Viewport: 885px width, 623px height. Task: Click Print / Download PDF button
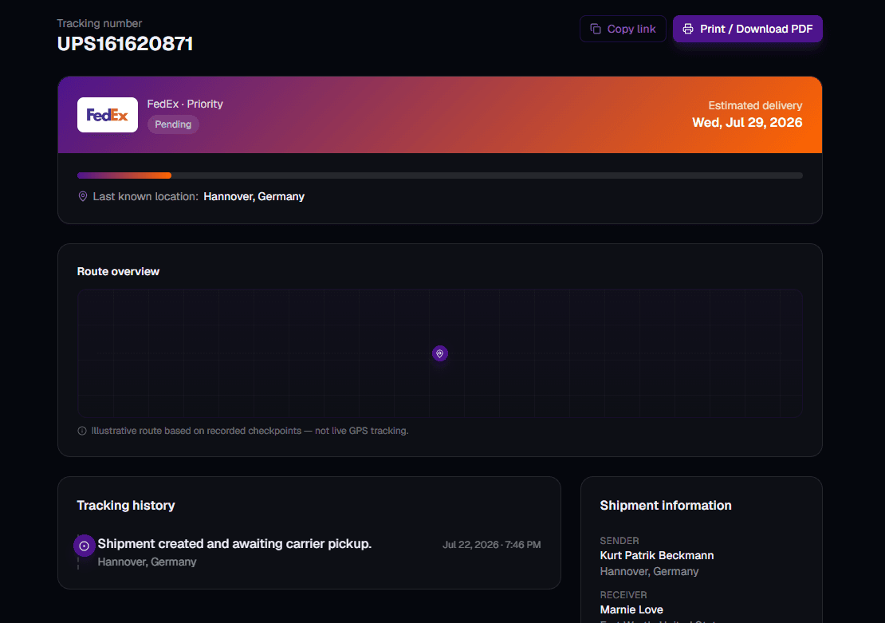click(747, 29)
